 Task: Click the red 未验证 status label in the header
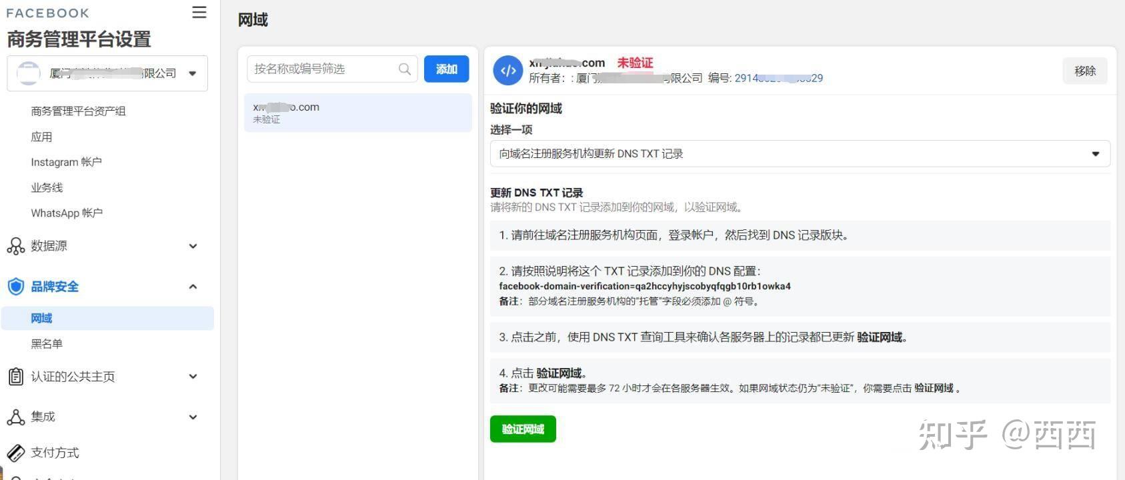[635, 63]
